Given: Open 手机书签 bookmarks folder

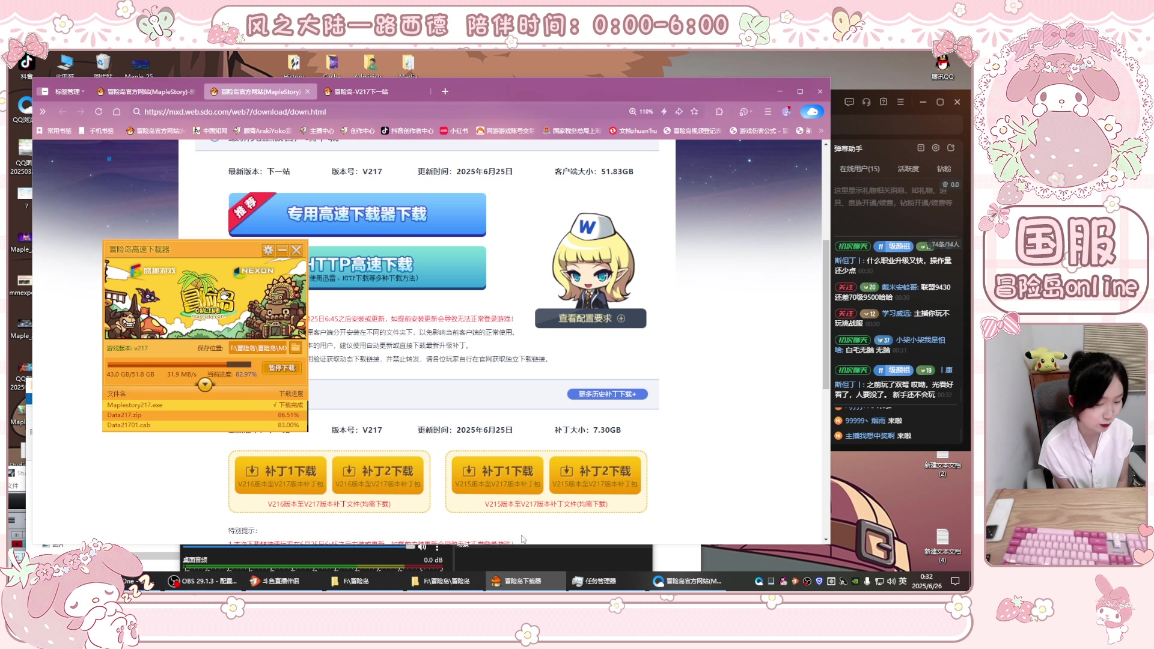Looking at the screenshot, I should [96, 130].
